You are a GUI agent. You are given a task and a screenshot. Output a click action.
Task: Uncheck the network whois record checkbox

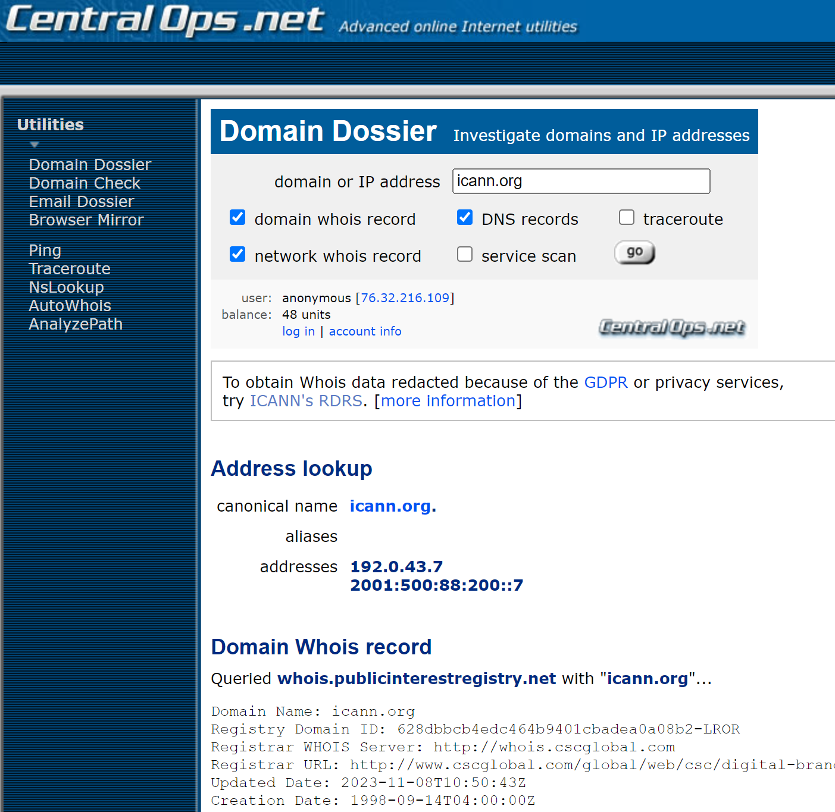pos(237,255)
